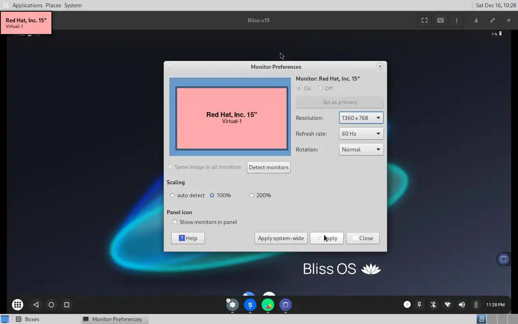Click the Bliss OS app drawer grid icon

click(x=17, y=305)
